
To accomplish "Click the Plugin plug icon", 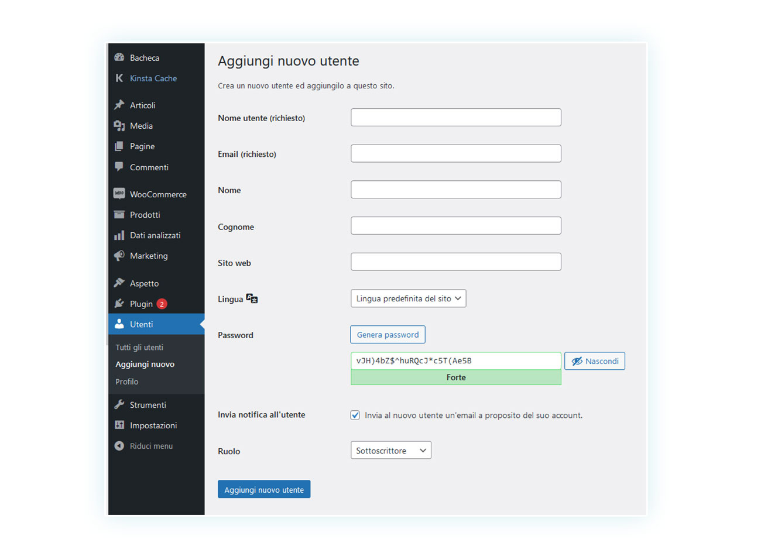I will 119,304.
